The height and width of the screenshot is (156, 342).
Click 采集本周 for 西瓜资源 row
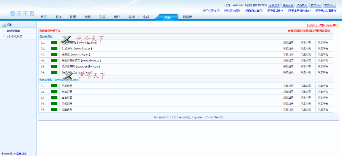point(306,86)
